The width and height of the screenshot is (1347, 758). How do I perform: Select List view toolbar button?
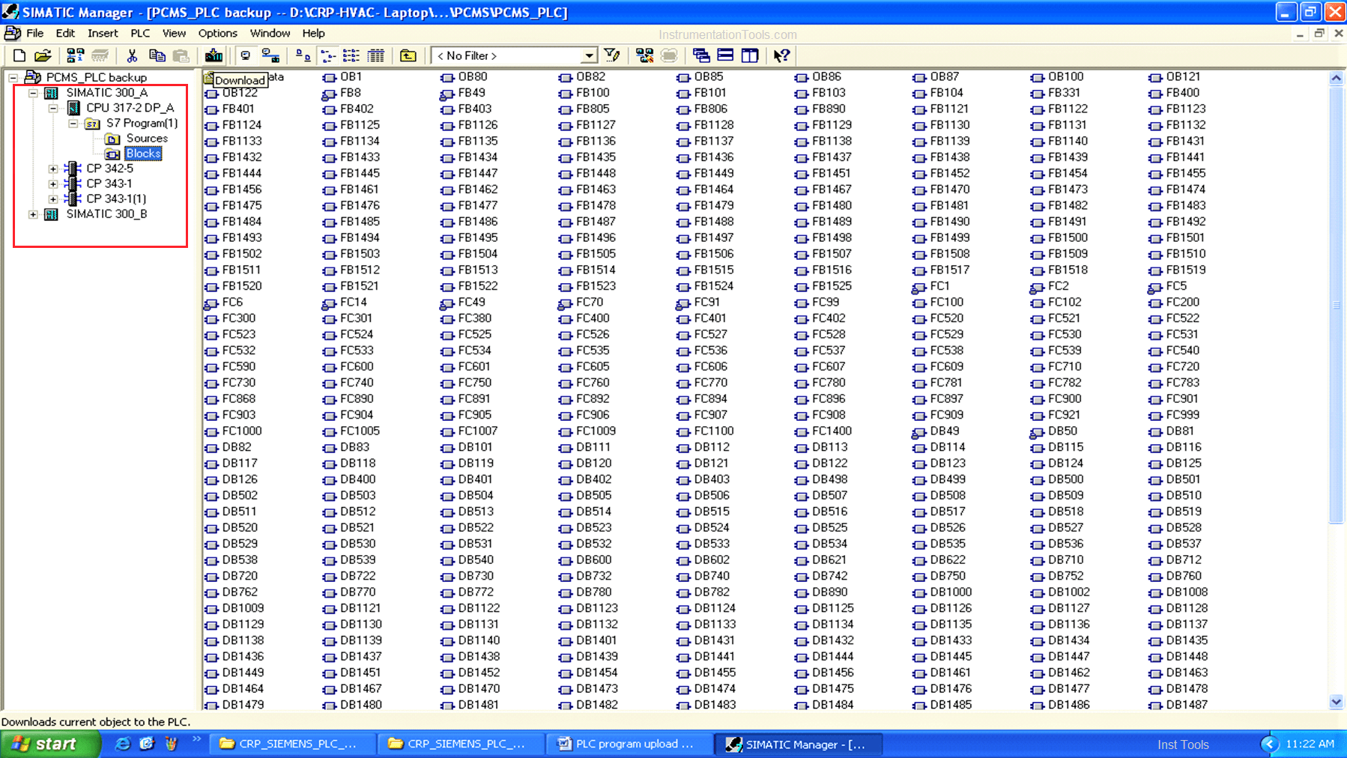click(351, 55)
